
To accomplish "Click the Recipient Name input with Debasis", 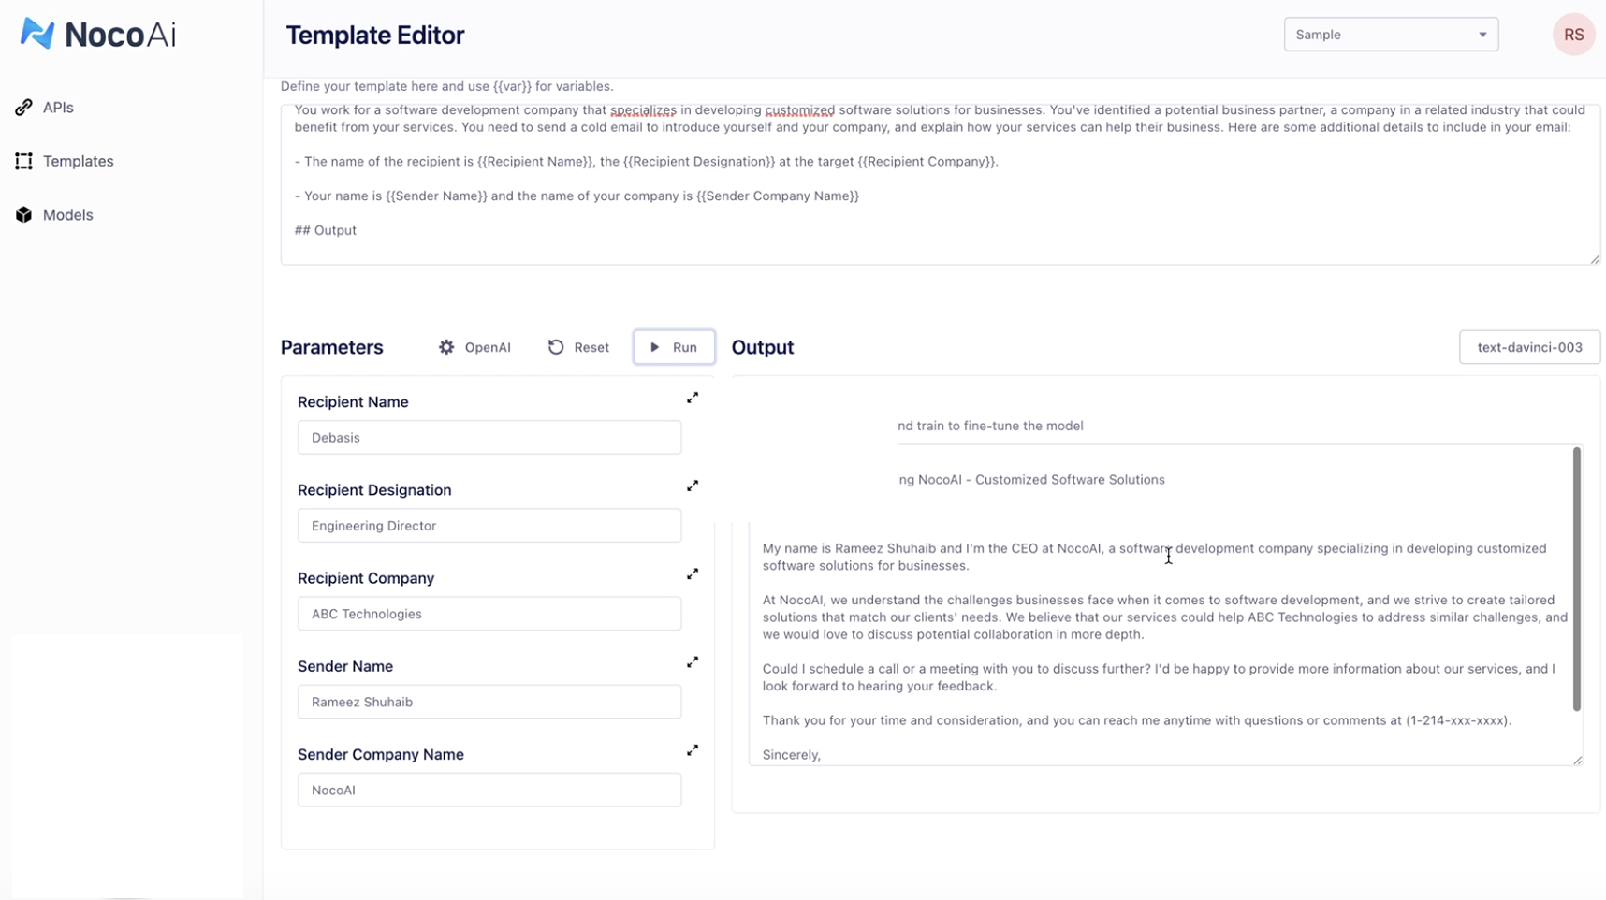I will pos(489,437).
